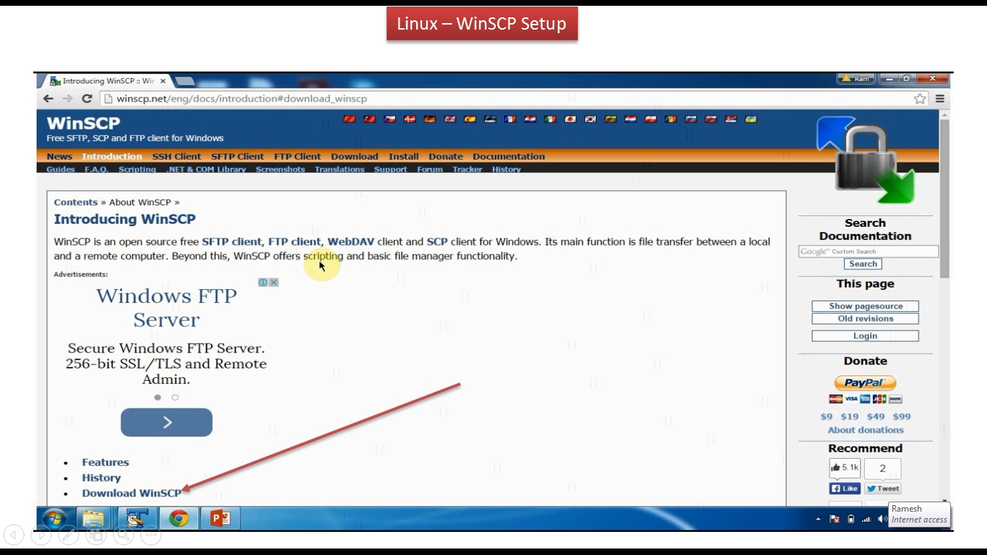Image resolution: width=987 pixels, height=555 pixels.
Task: Click the Facebook Like button
Action: coord(845,489)
